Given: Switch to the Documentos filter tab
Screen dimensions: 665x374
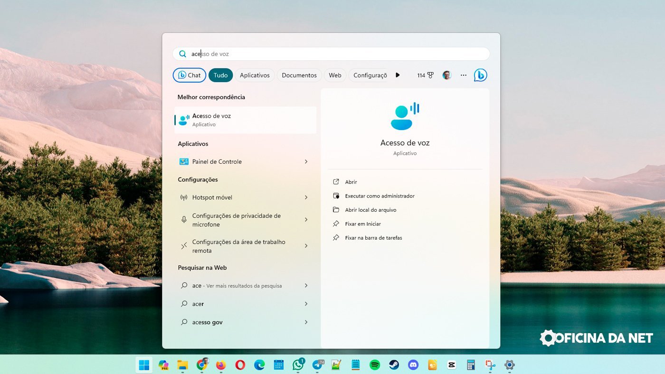Looking at the screenshot, I should coord(299,75).
